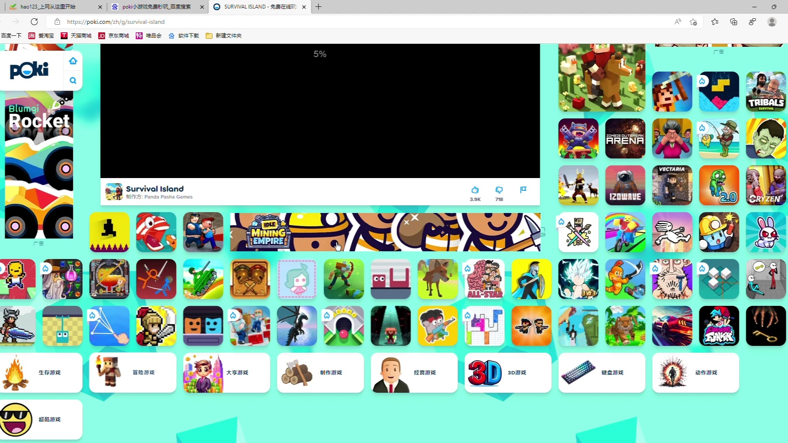The width and height of the screenshot is (788, 443).
Task: Open the green tank game thumbnail
Action: (x=203, y=279)
